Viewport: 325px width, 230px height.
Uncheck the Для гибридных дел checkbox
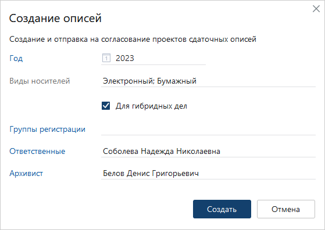point(106,106)
